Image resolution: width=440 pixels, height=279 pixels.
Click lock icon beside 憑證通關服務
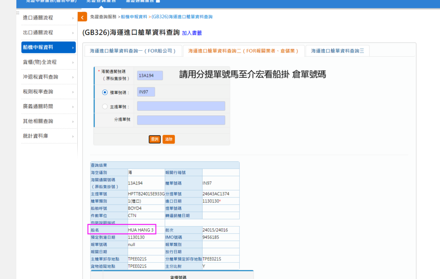coord(158,1)
